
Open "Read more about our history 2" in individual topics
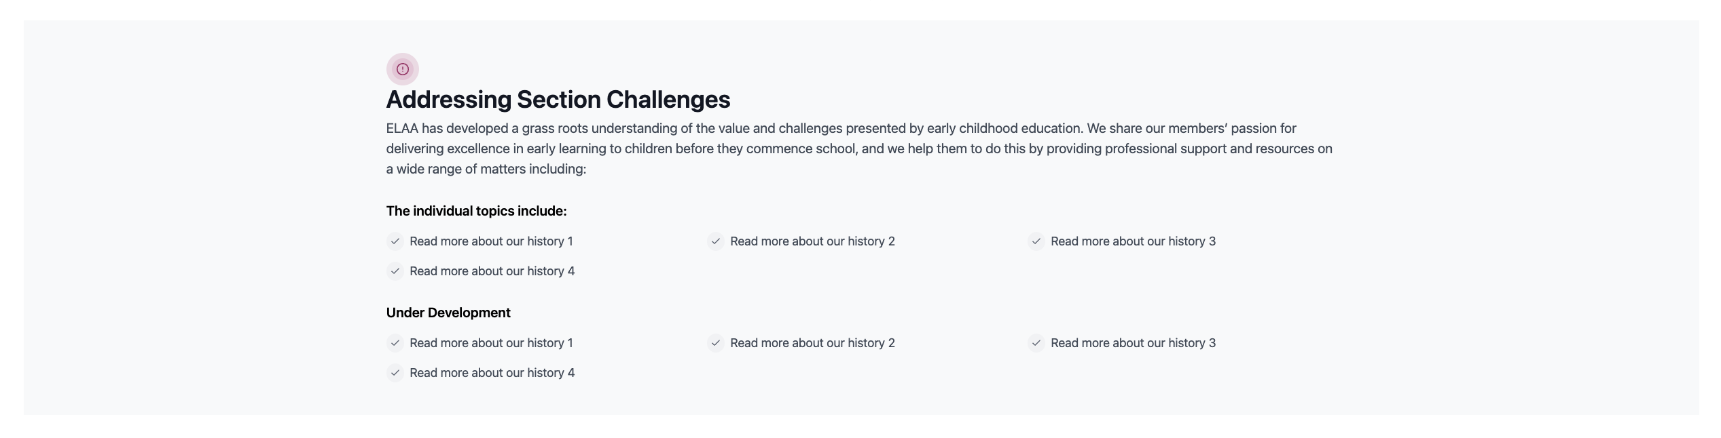tap(812, 241)
